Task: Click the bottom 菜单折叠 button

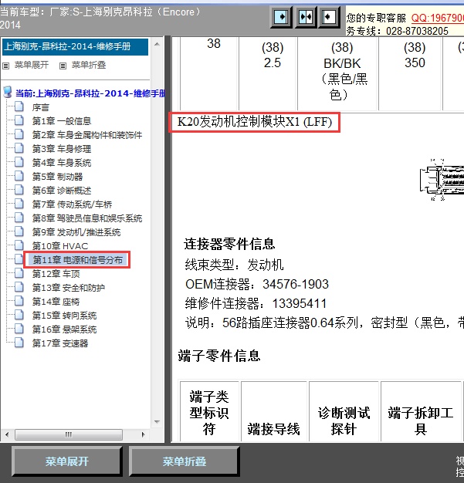Action: tap(184, 461)
